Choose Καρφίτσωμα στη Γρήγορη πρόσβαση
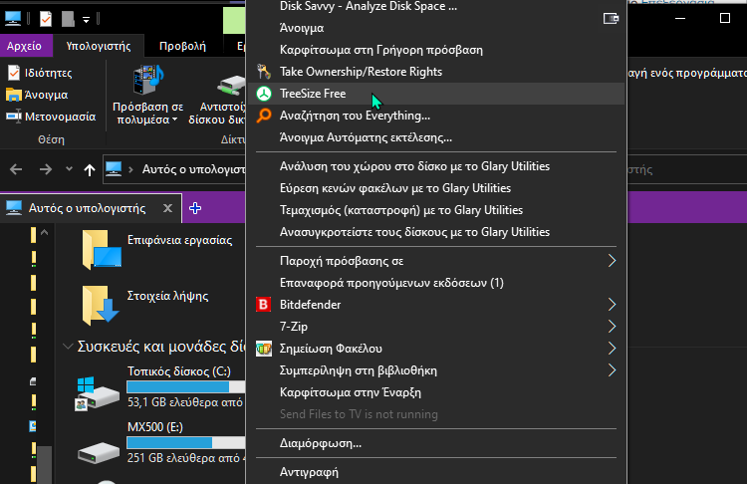The image size is (747, 484). 436,50
